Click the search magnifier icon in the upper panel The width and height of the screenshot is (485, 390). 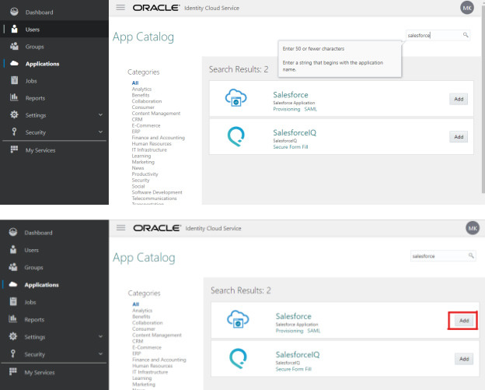click(x=466, y=35)
